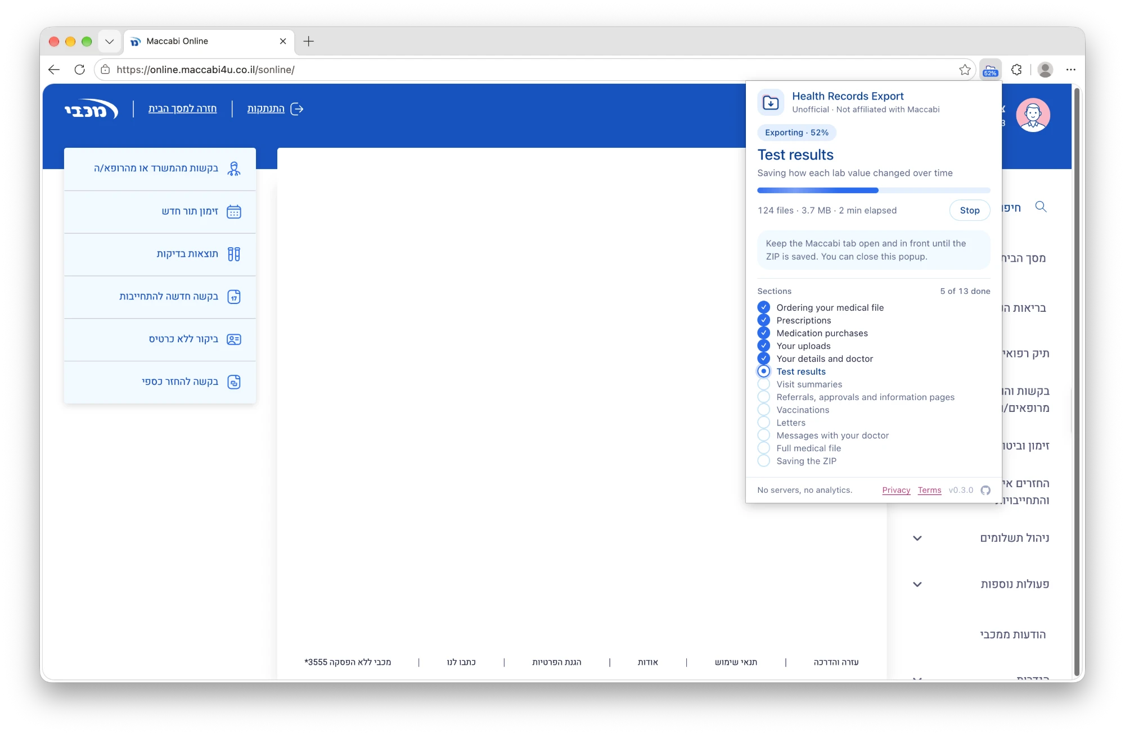Image resolution: width=1125 pixels, height=735 pixels.
Task: Click the empty circle next to Vaccinations
Action: pos(763,410)
